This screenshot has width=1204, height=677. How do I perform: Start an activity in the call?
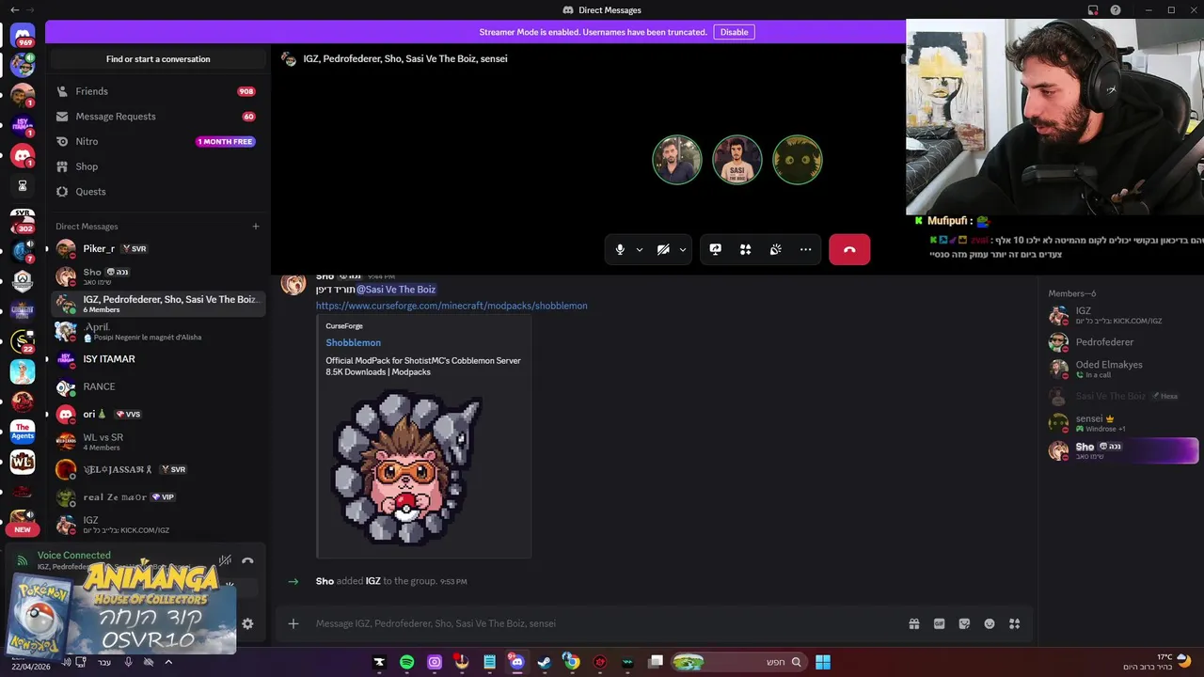click(746, 249)
